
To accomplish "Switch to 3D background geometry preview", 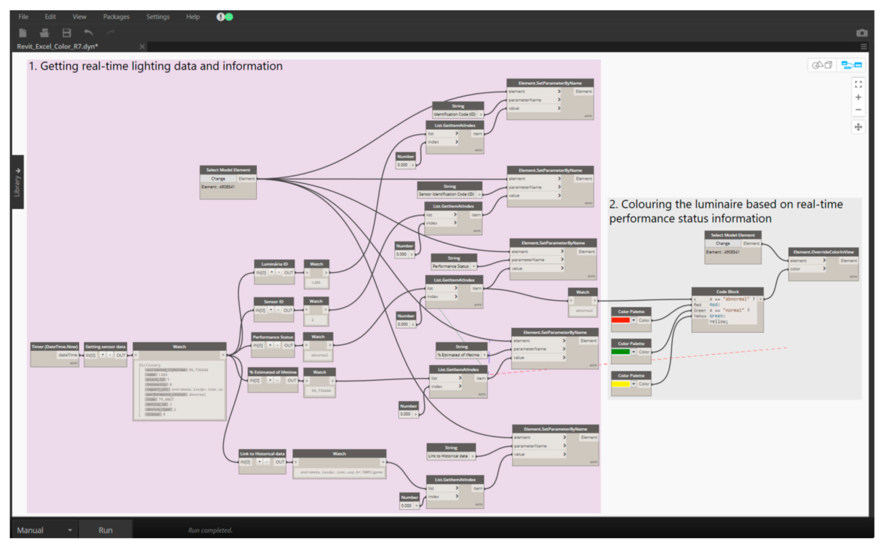I will [822, 65].
